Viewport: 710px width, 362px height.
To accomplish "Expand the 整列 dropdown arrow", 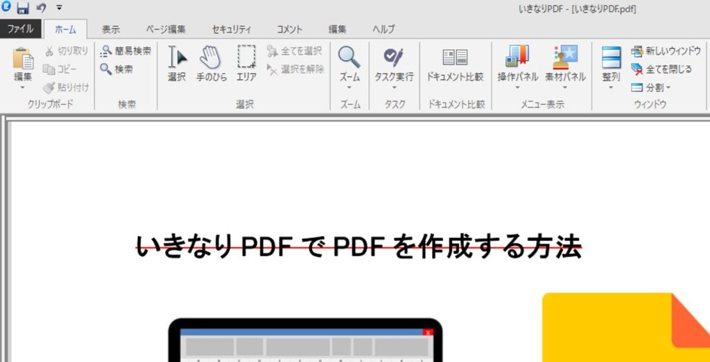I will pyautogui.click(x=611, y=88).
